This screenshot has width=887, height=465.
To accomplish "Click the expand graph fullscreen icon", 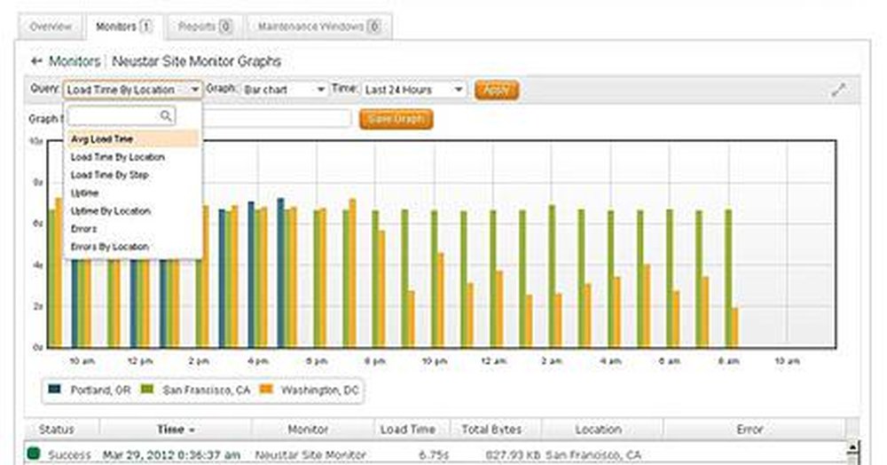I will click(x=838, y=90).
